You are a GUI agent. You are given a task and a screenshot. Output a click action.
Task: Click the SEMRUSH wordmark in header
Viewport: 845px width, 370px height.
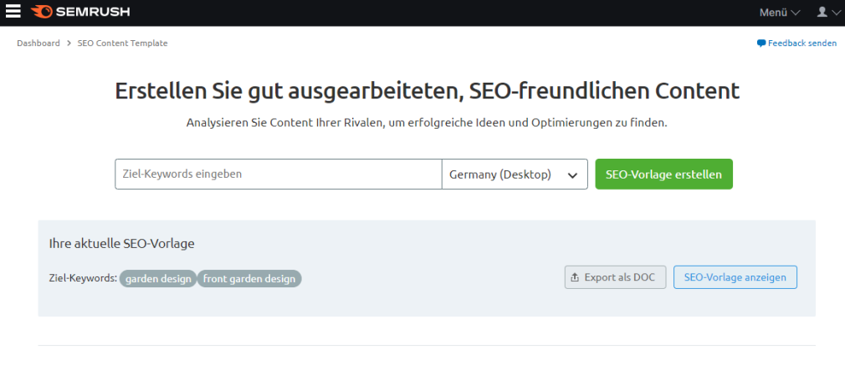click(92, 13)
